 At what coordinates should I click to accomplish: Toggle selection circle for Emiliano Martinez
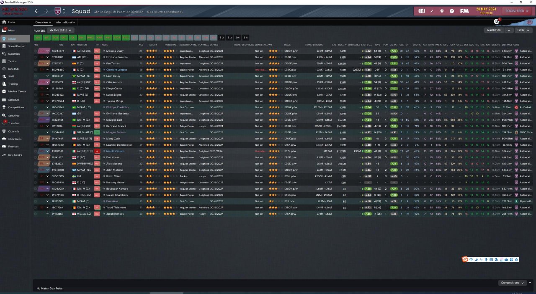(x=36, y=114)
